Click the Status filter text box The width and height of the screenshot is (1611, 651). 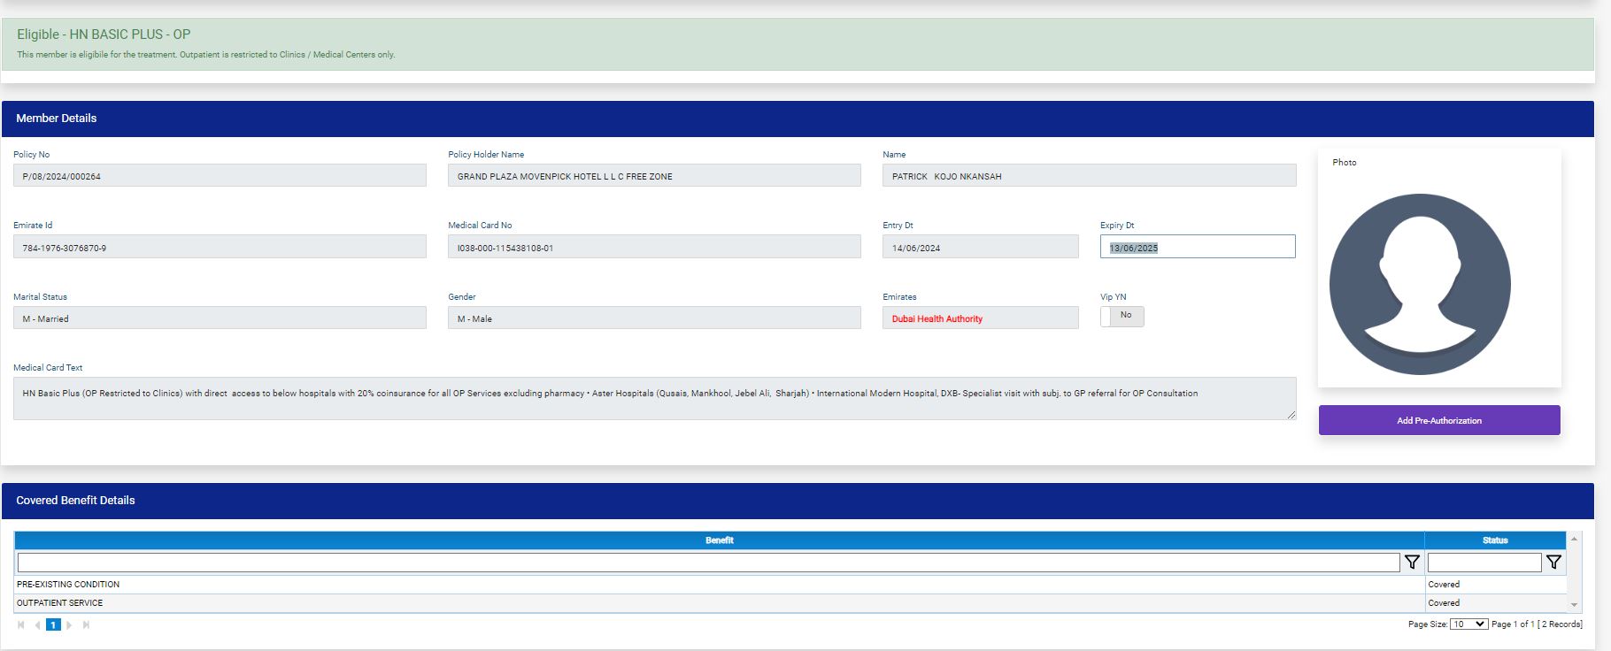coord(1484,563)
